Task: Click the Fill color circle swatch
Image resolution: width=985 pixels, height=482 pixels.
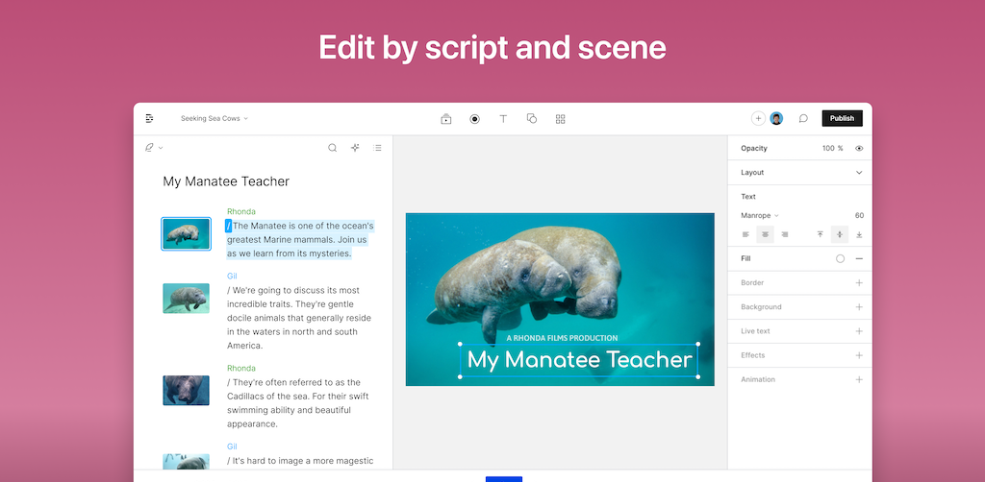Action: click(840, 259)
